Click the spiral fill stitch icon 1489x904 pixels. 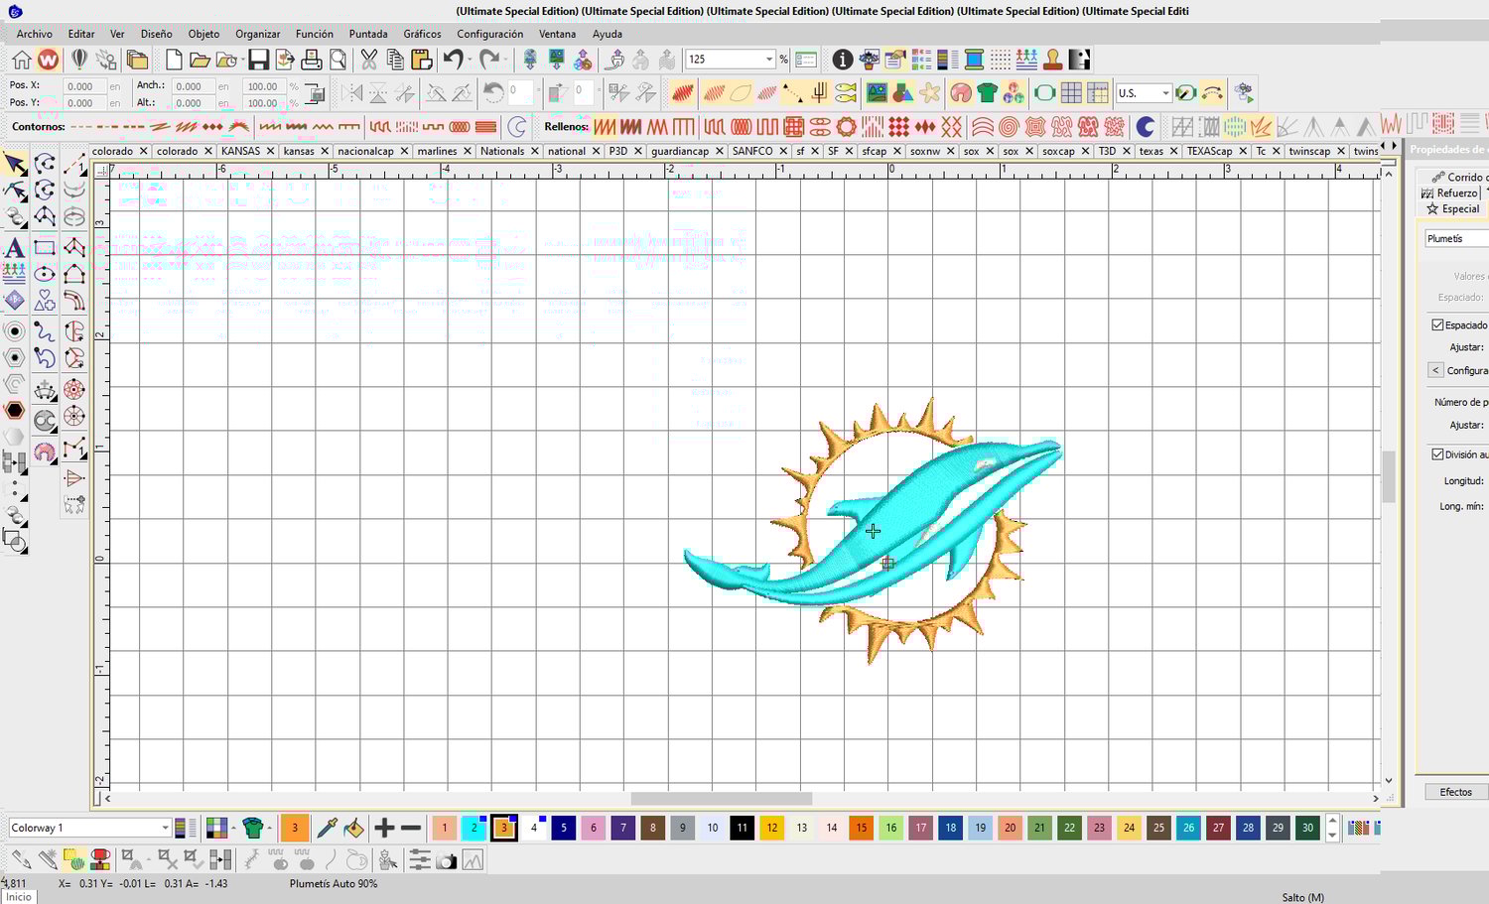click(1009, 127)
